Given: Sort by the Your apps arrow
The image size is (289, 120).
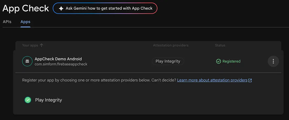Looking at the screenshot, I should (42, 45).
